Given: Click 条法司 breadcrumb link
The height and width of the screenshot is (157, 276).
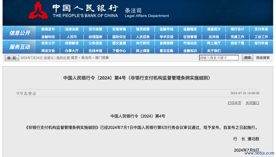Looking at the screenshot, I should point(86,58).
